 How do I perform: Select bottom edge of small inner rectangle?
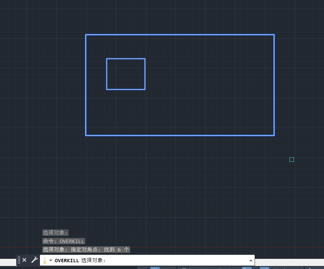click(126, 89)
